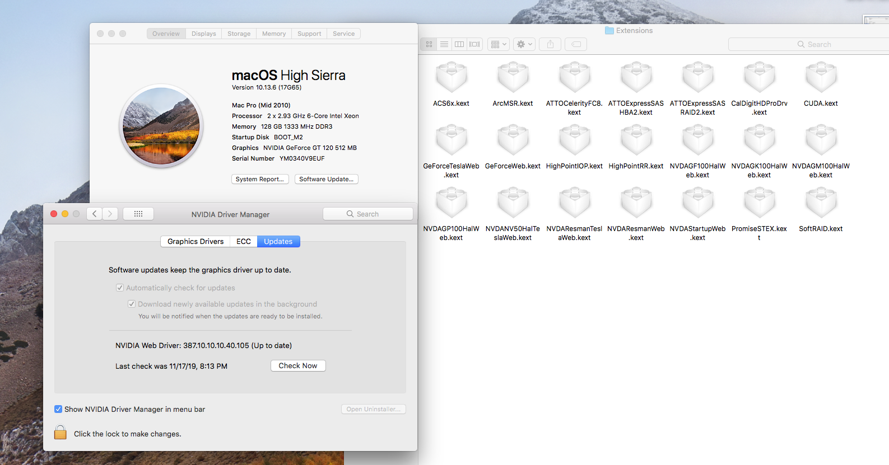The image size is (889, 465).
Task: Toggle Show NVIDIA Driver Manager in menu bar
Action: [58, 409]
